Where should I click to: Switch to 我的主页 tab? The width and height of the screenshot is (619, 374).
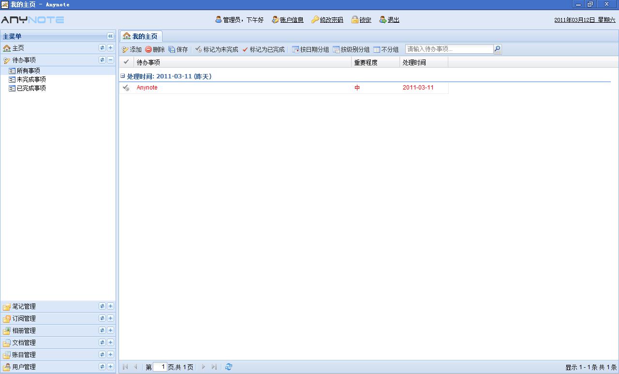click(x=141, y=36)
